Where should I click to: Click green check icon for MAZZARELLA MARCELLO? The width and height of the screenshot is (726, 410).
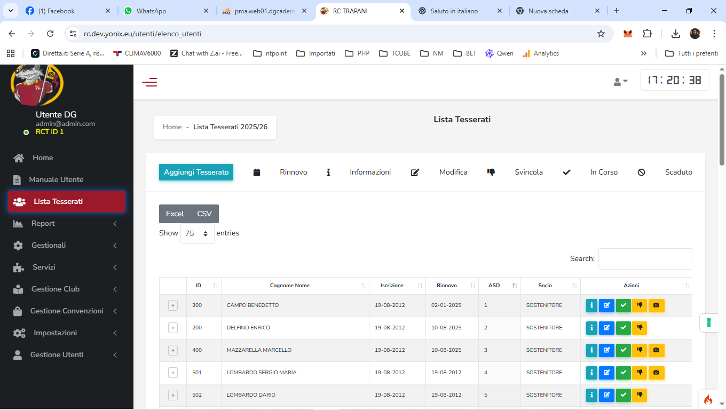click(623, 350)
